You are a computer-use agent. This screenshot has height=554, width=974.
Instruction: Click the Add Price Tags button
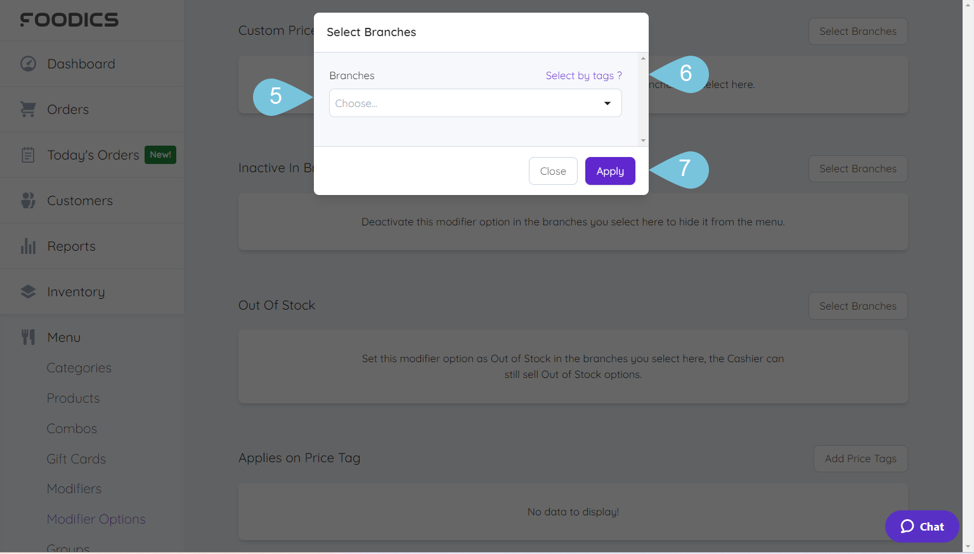click(860, 458)
